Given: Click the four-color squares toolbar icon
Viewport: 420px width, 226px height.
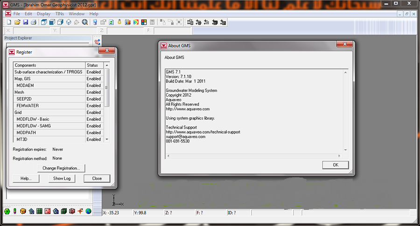Looking at the screenshot, I should click(x=144, y=22).
